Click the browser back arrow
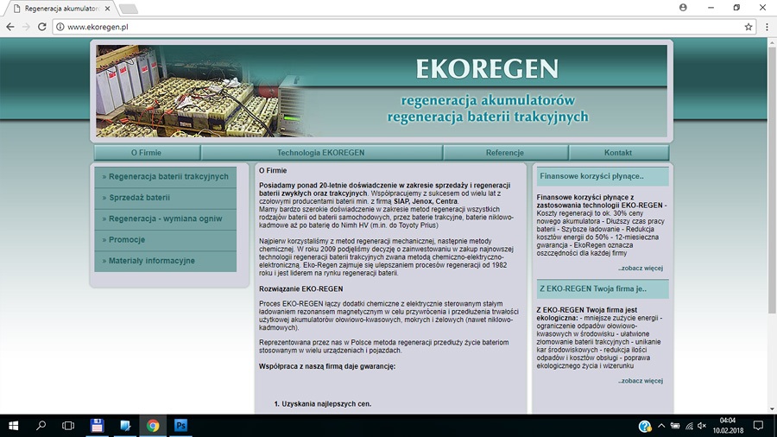Viewport: 777px width, 437px height. click(x=9, y=27)
